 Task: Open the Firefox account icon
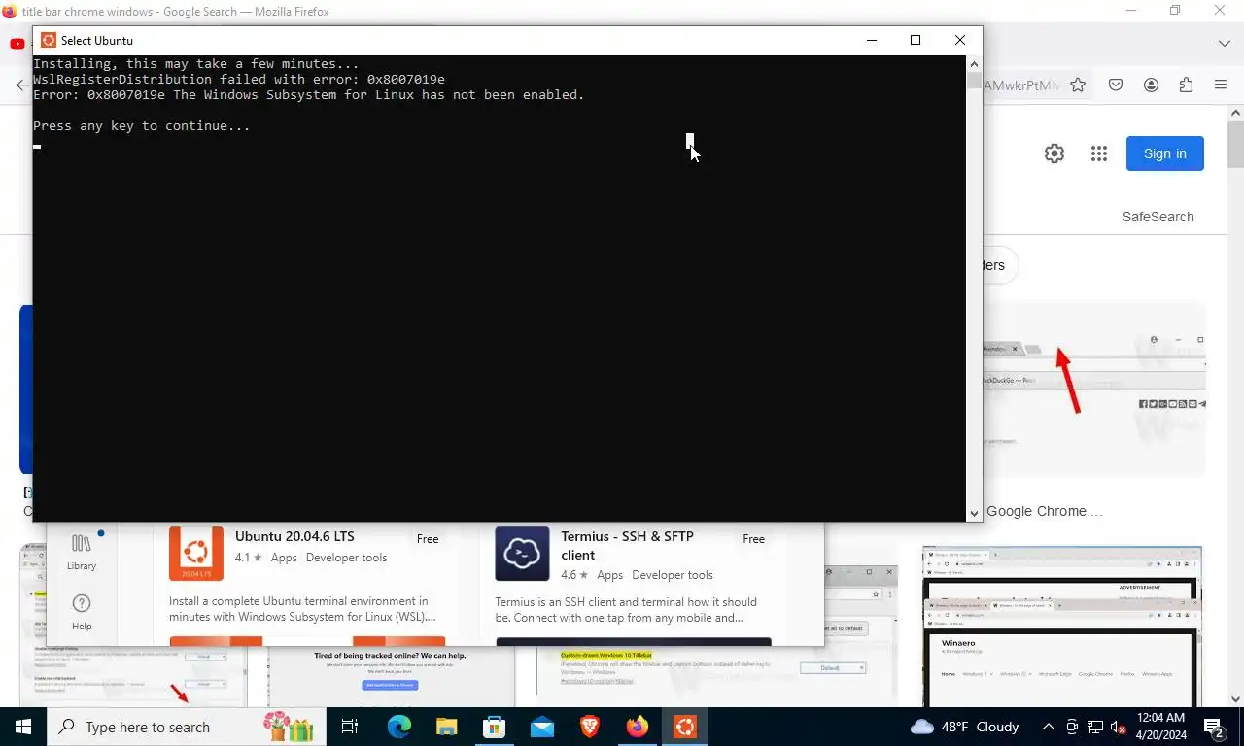pyautogui.click(x=1151, y=85)
